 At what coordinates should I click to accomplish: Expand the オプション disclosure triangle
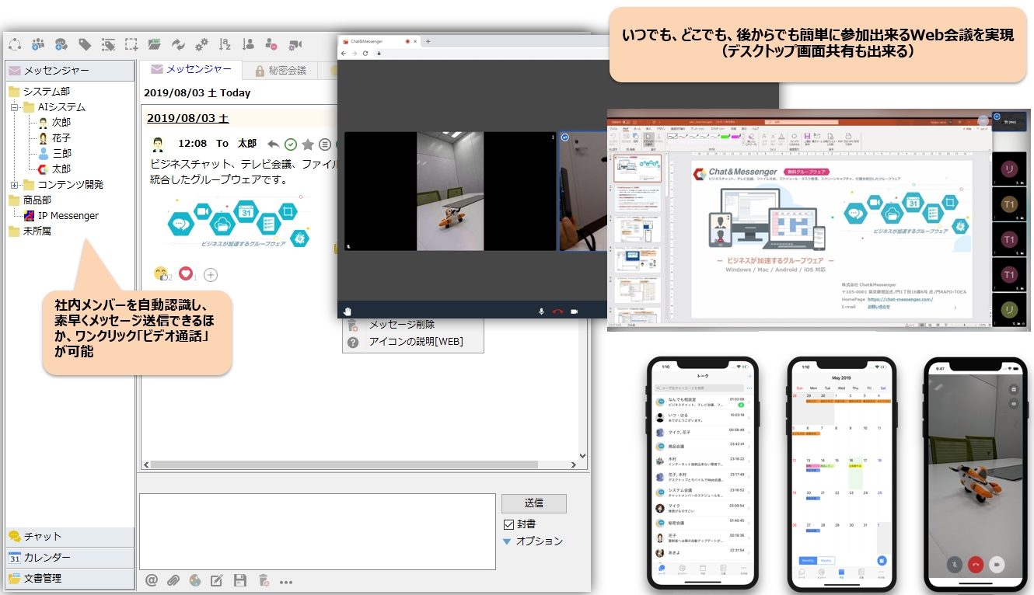pos(508,541)
